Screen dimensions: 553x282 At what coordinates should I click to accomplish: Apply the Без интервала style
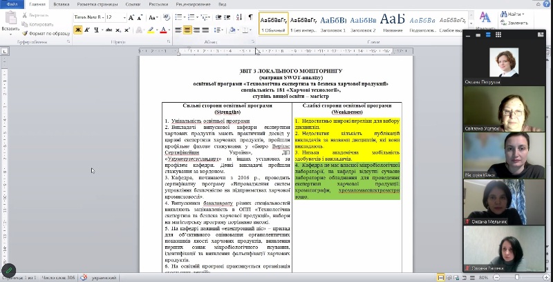point(303,23)
